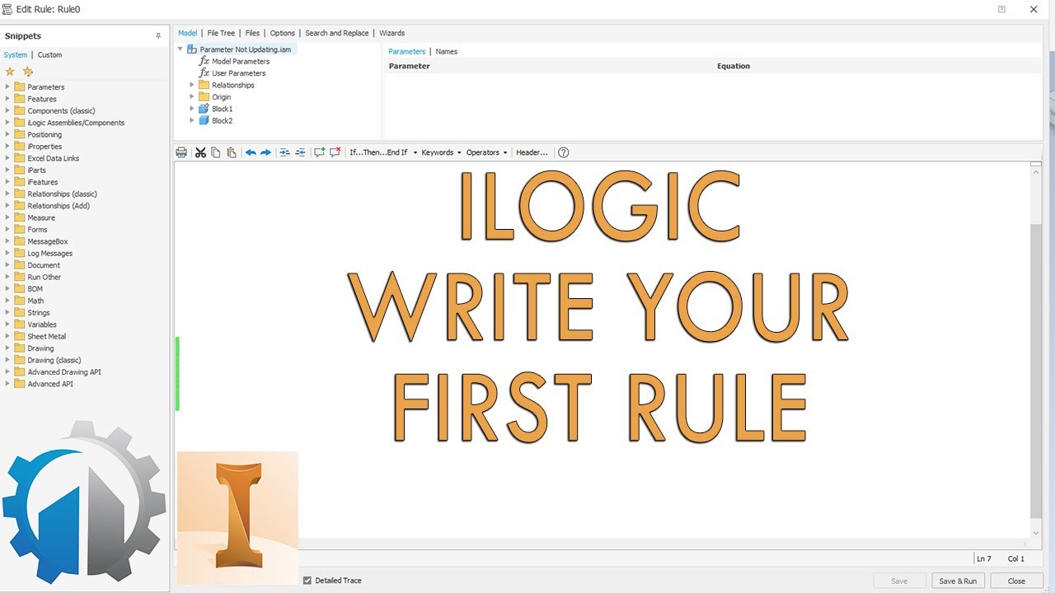Select the Relationships (Add) folder
The width and height of the screenshot is (1055, 593).
click(x=59, y=206)
